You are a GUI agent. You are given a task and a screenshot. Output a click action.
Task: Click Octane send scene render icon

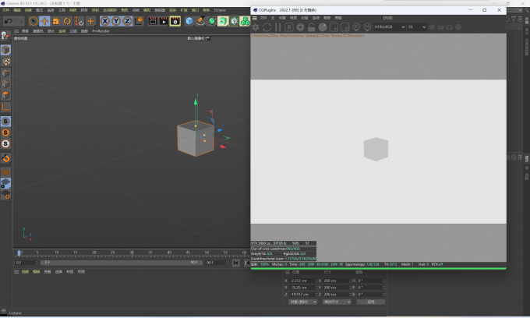(x=256, y=27)
